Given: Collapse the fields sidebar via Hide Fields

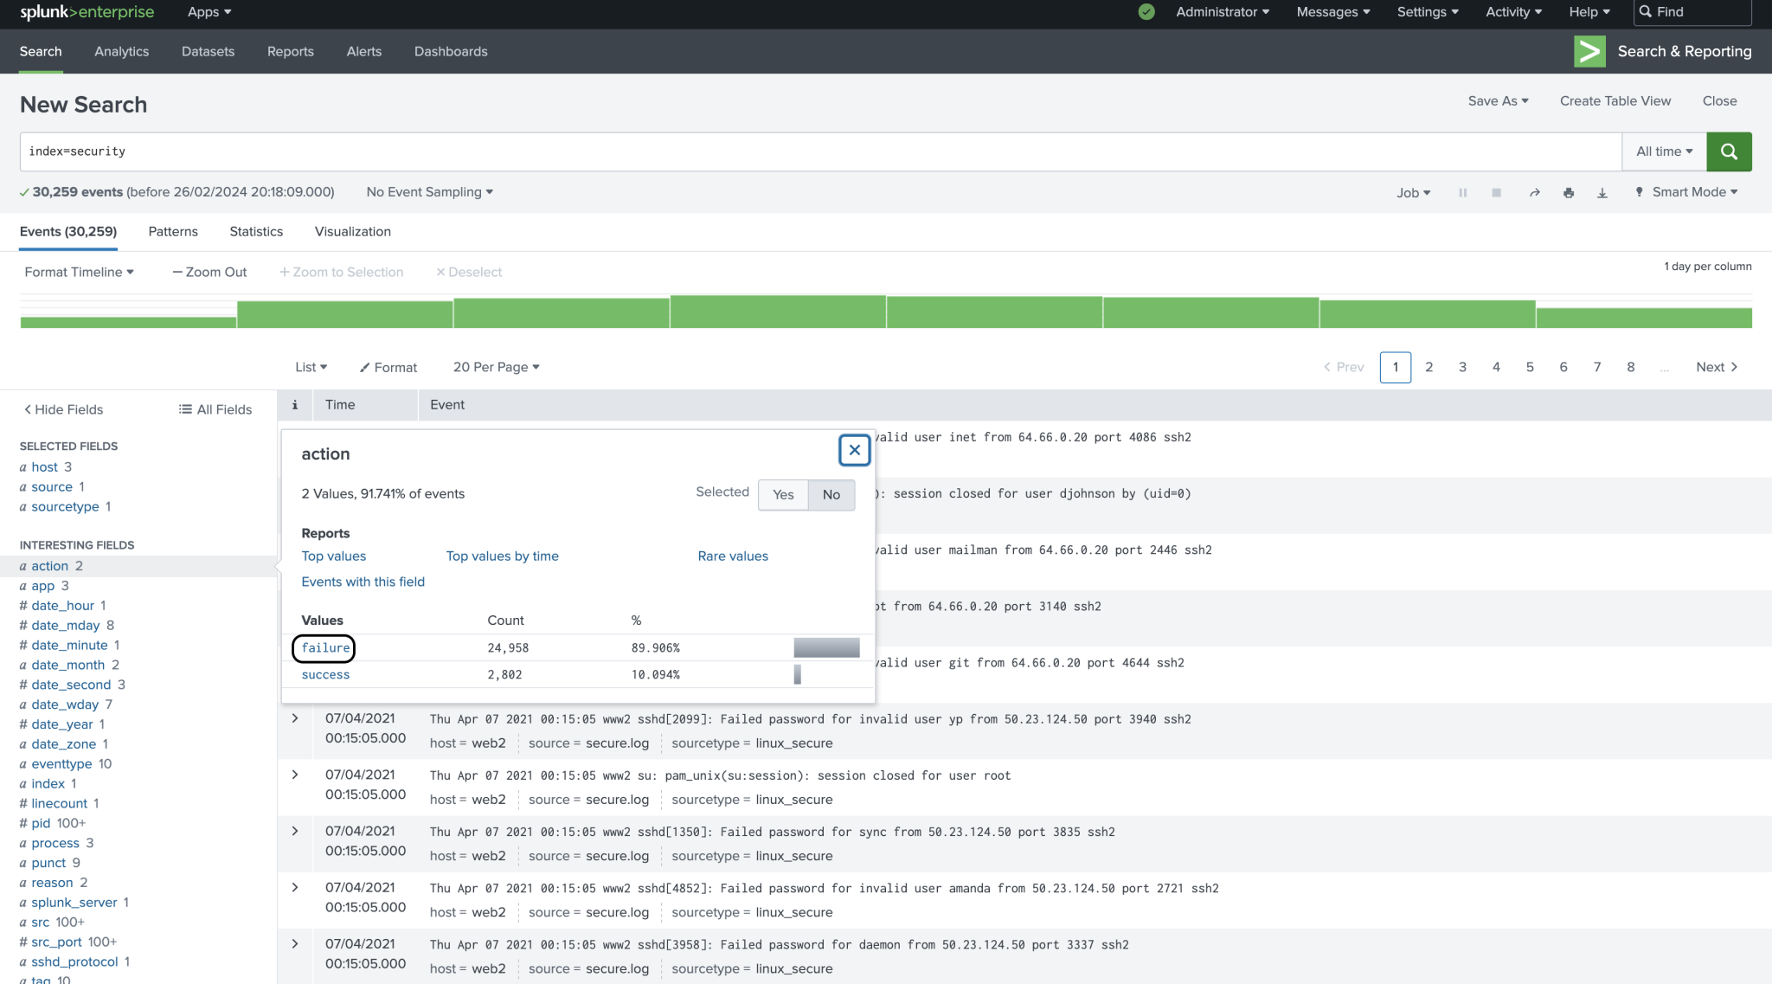Looking at the screenshot, I should 62,408.
